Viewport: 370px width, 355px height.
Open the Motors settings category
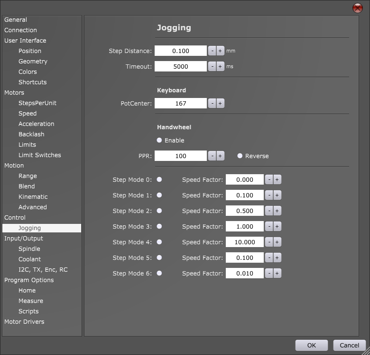(14, 93)
